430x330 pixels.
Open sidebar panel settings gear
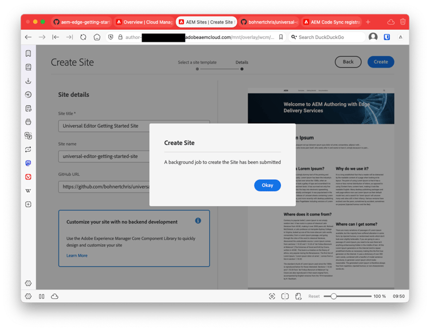[28, 283]
